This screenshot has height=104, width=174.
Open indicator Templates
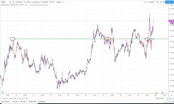pos(45,2)
